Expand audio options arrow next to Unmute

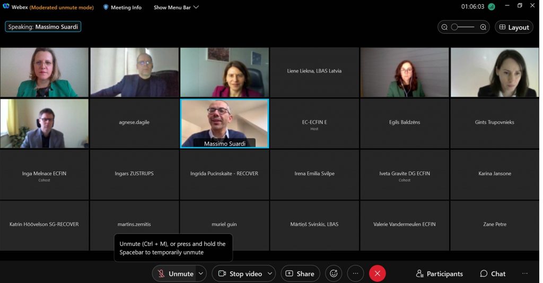(x=201, y=273)
